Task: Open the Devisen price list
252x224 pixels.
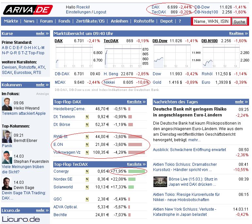Action: [9, 67]
